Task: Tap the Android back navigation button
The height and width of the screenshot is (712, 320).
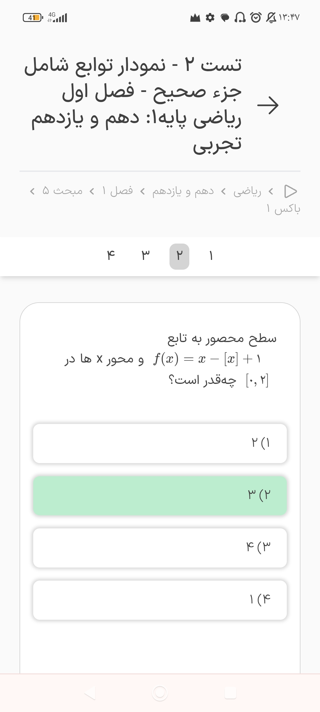Action: 90,693
